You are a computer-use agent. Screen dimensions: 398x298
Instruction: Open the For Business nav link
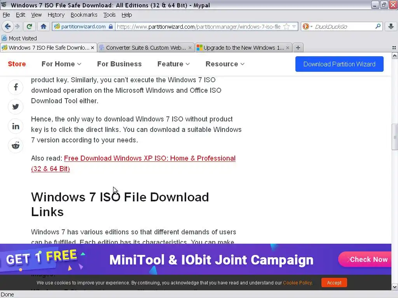[119, 64]
